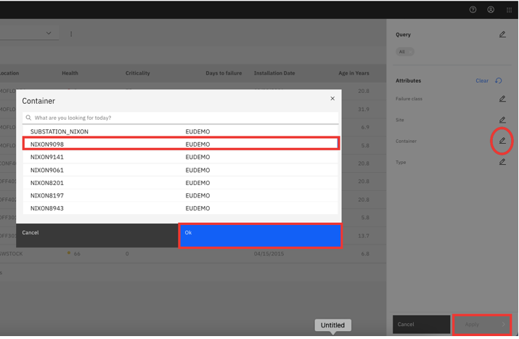Click the search magnifier icon in dialog
The image size is (519, 339).
click(x=28, y=118)
